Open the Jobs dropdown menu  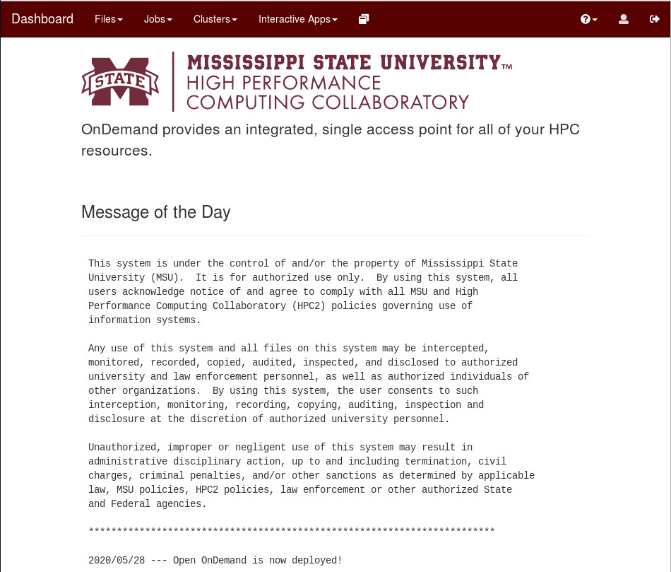(158, 19)
